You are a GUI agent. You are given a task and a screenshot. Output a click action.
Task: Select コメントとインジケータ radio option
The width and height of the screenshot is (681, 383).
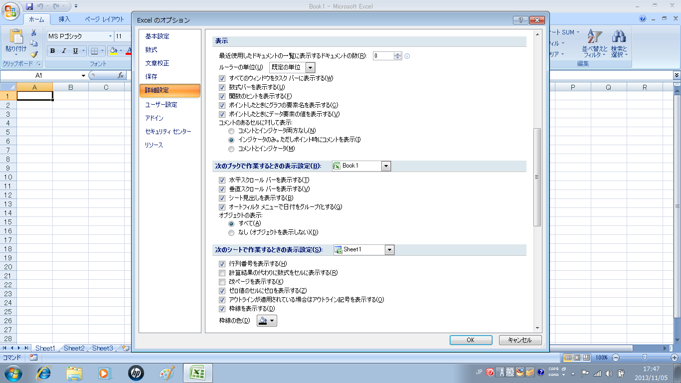coord(231,149)
